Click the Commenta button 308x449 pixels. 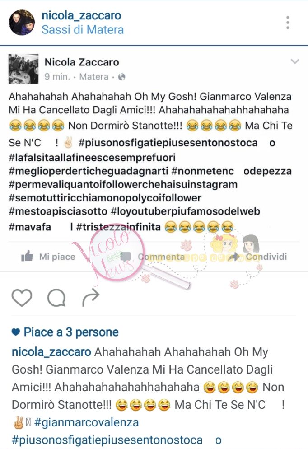click(x=161, y=257)
